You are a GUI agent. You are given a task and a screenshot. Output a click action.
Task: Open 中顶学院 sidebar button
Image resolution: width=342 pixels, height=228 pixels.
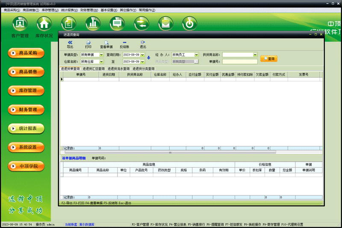click(26, 166)
